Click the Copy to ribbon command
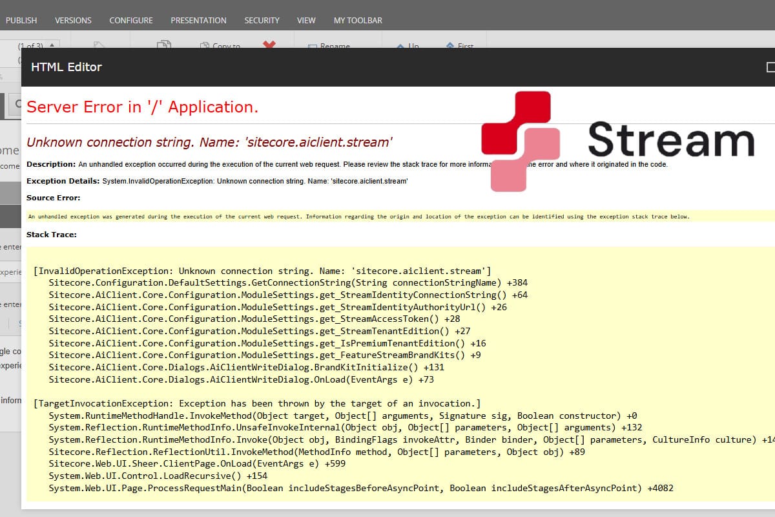Viewport: 775px width, 517px height. pos(220,45)
